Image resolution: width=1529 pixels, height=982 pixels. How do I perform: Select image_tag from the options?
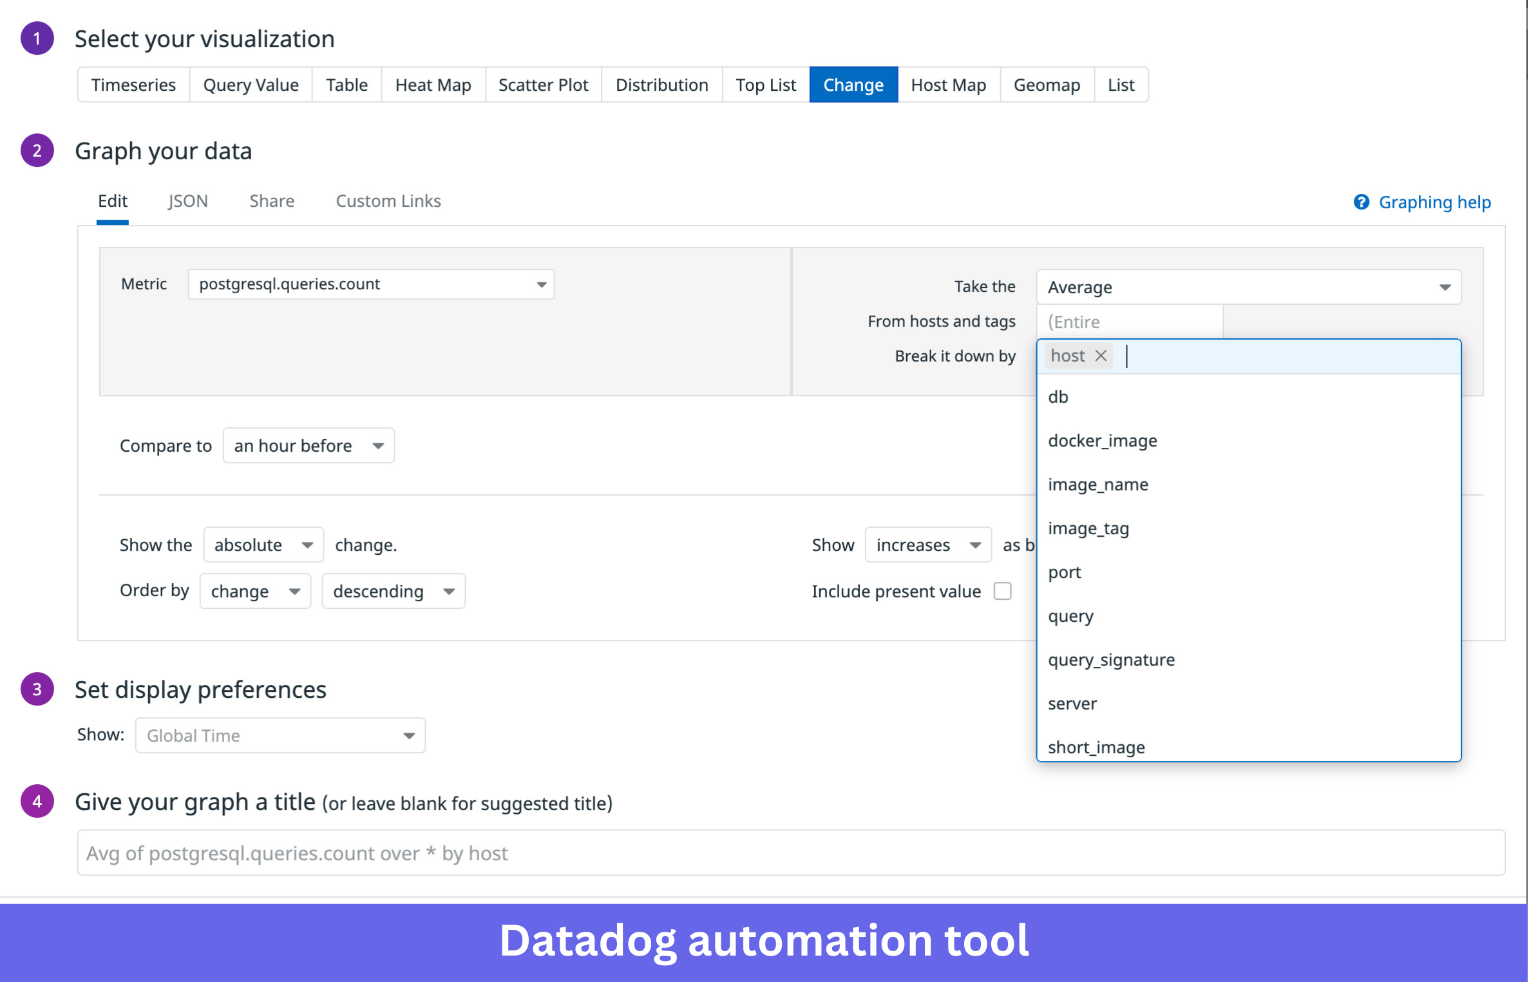[x=1248, y=528]
